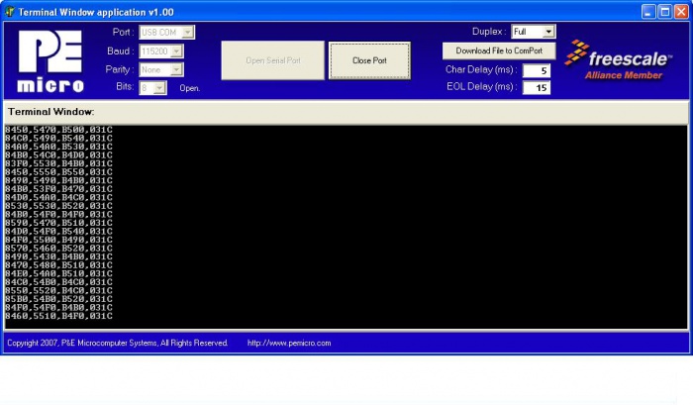Close the Terminal Window application

click(x=681, y=11)
